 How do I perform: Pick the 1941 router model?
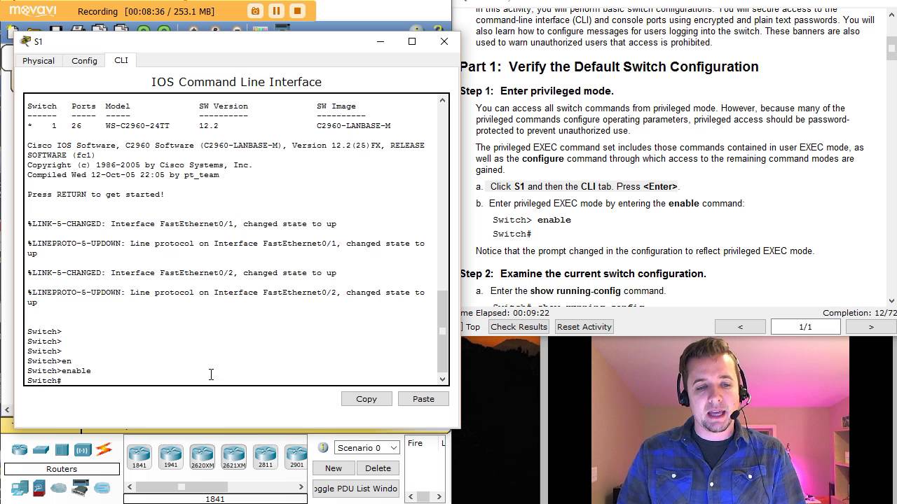click(x=171, y=457)
